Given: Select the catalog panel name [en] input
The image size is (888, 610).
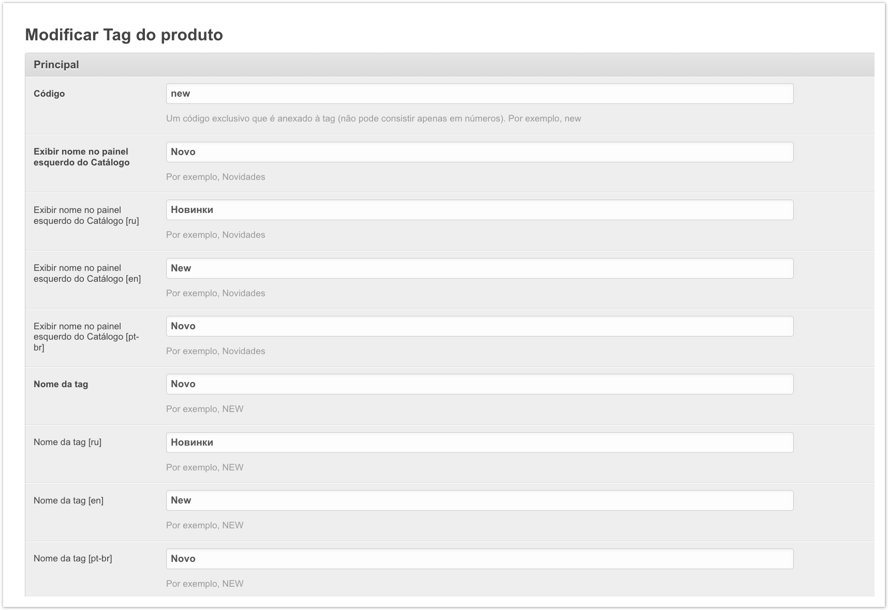Looking at the screenshot, I should click(x=479, y=268).
